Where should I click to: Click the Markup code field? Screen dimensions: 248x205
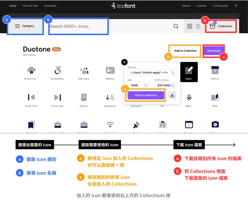coord(152,73)
